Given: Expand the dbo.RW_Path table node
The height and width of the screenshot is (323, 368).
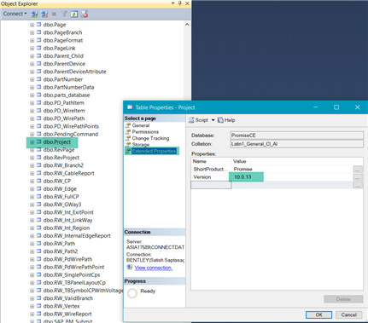Looking at the screenshot, I should pos(32,244).
